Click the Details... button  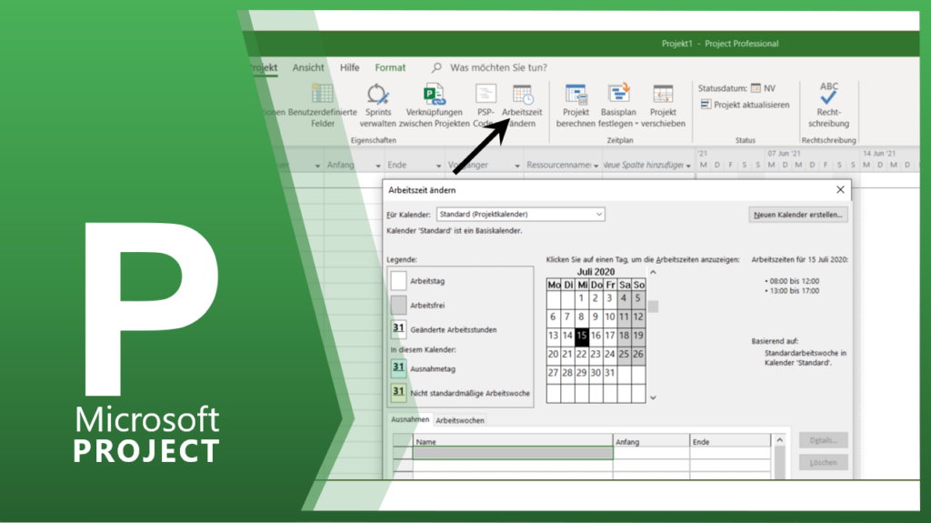pos(824,440)
